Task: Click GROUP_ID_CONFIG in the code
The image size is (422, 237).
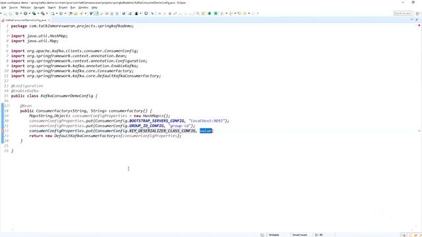Action: pyautogui.click(x=146, y=126)
